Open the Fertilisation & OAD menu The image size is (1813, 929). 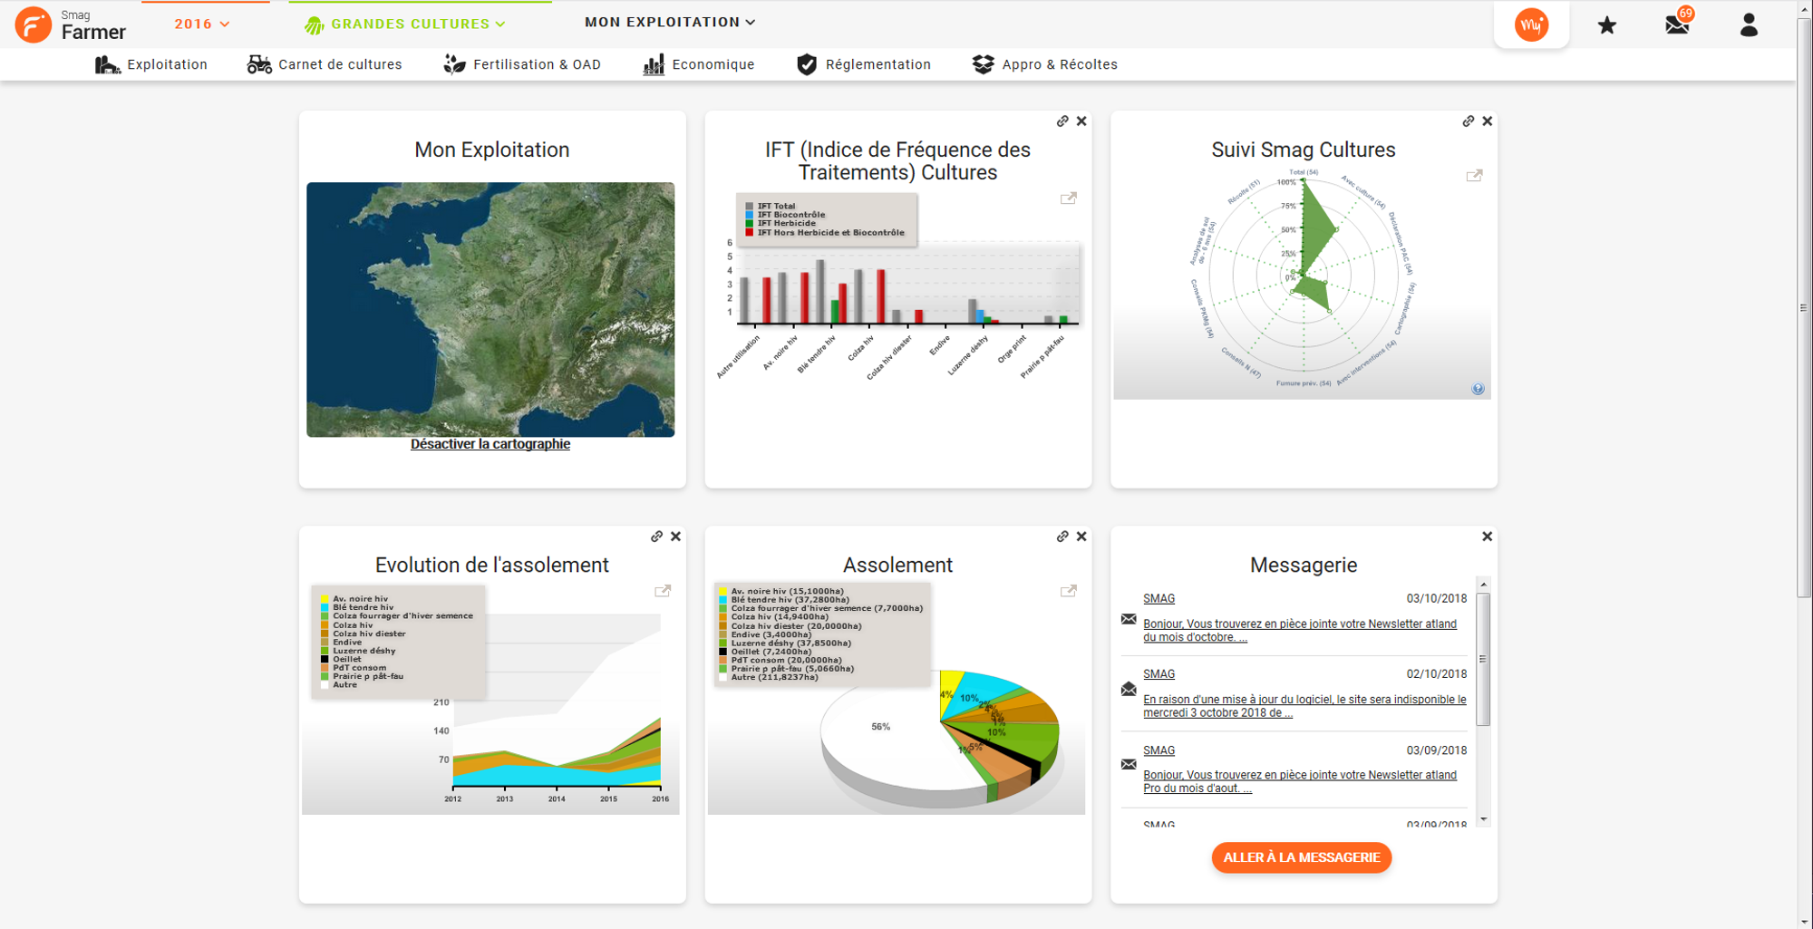pos(522,64)
